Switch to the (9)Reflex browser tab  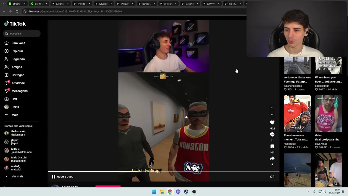[x=60, y=4]
